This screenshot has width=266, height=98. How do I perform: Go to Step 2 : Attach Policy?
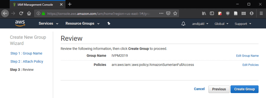[27, 62]
